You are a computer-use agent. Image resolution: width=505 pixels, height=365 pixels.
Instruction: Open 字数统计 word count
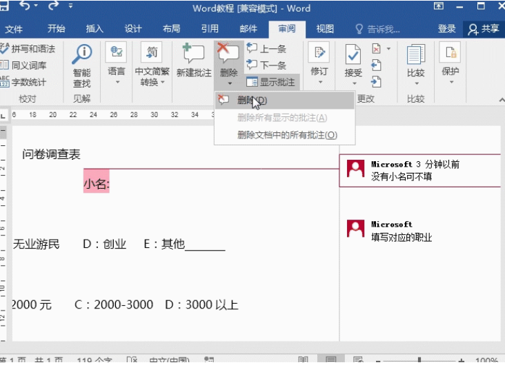pos(23,83)
